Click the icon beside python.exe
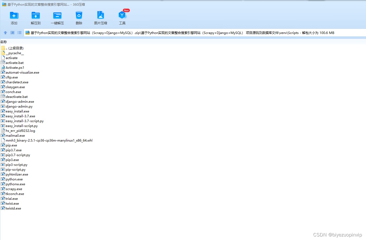Viewport: 366px width, 240px height. [x=3, y=179]
